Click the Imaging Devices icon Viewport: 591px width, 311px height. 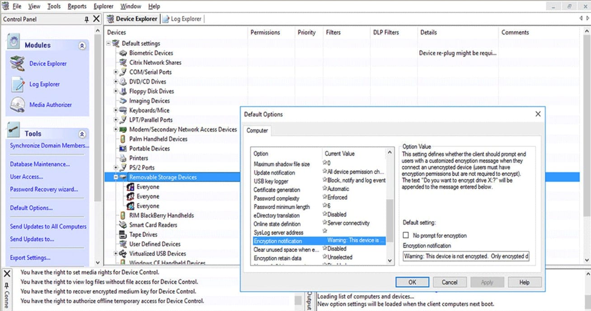(122, 101)
